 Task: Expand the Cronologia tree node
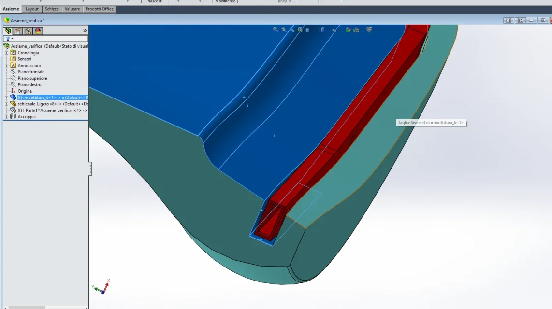[6, 53]
